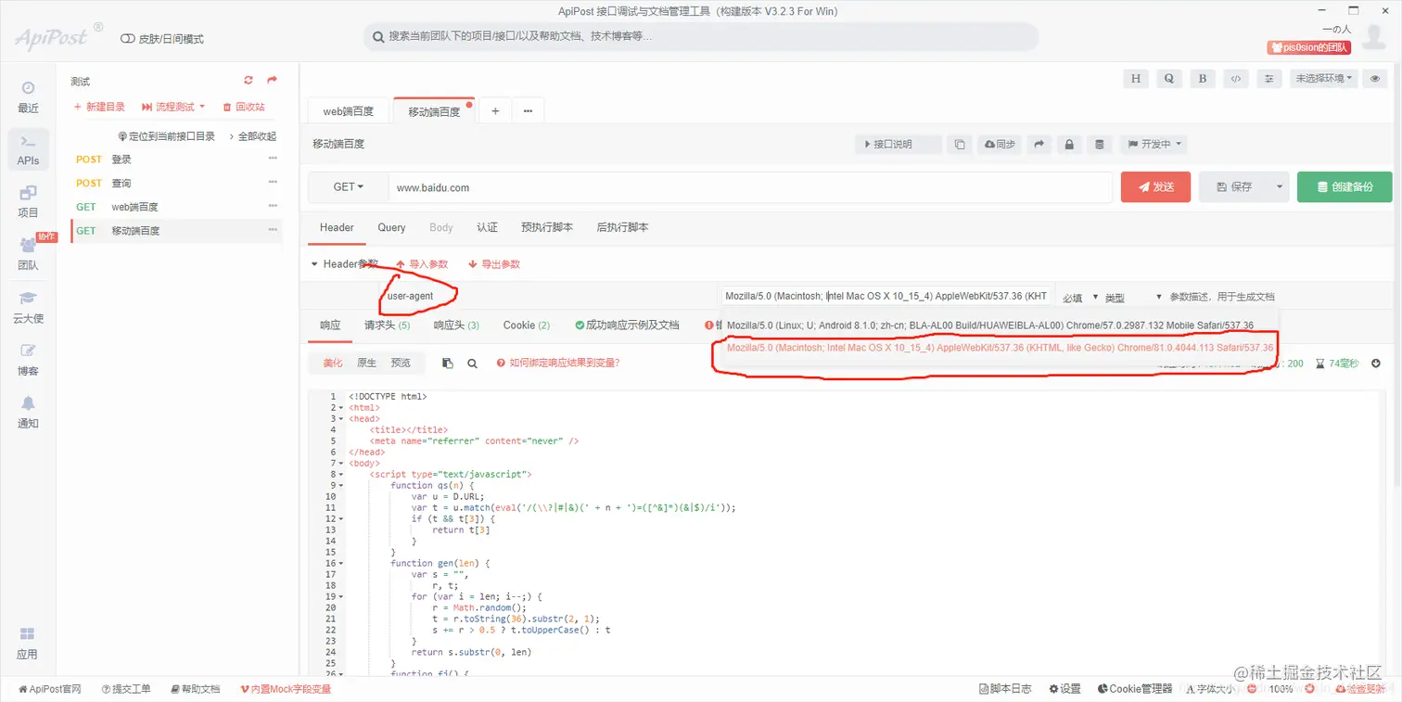Switch to the 认证 auth tab
Viewport: 1402px width, 702px height.
point(487,227)
